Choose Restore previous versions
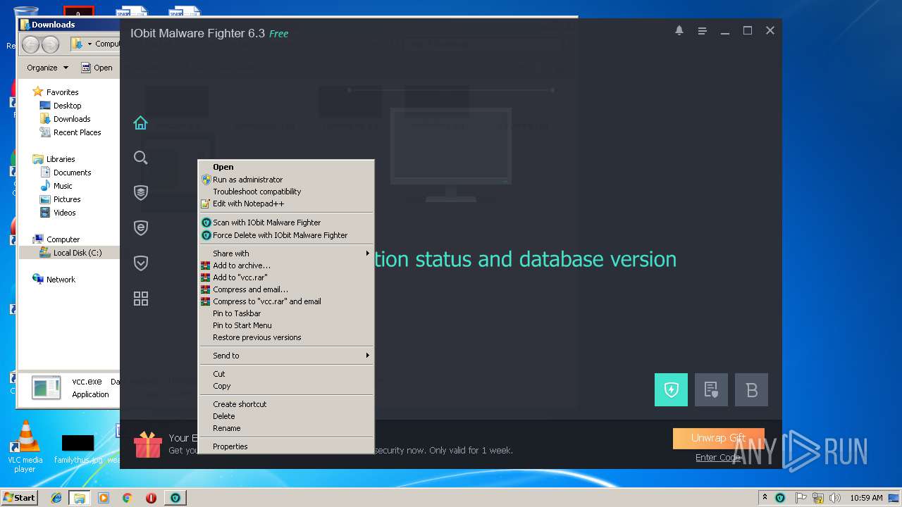The image size is (902, 507). (286, 337)
